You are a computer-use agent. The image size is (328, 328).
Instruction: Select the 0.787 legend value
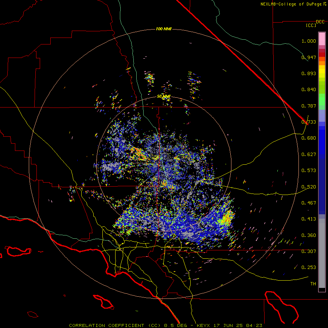pos(309,106)
